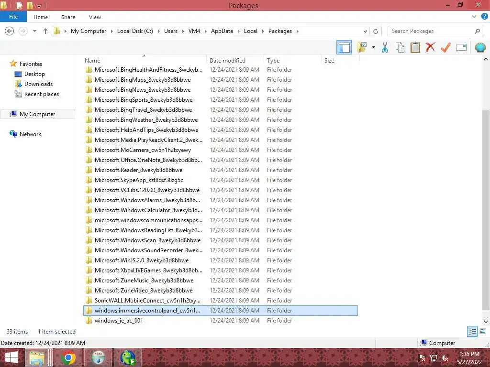Open Classic Shell settings shell icon
The width and height of the screenshot is (490, 367).
click(x=480, y=47)
